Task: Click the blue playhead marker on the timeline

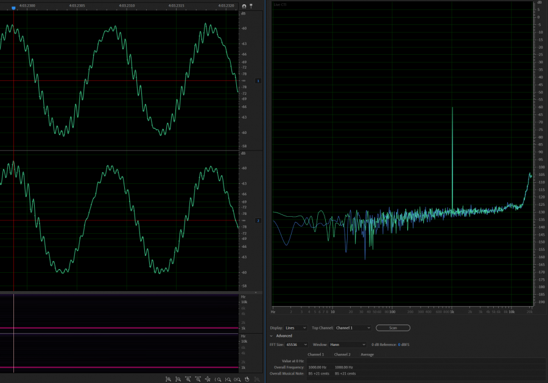Action: [x=13, y=8]
